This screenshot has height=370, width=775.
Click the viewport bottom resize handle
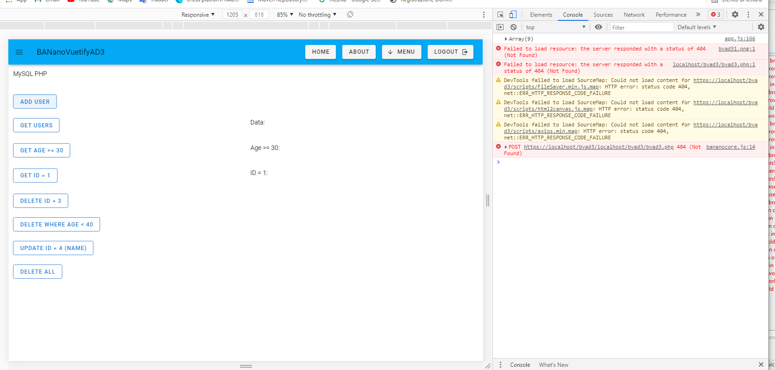pyautogui.click(x=246, y=366)
